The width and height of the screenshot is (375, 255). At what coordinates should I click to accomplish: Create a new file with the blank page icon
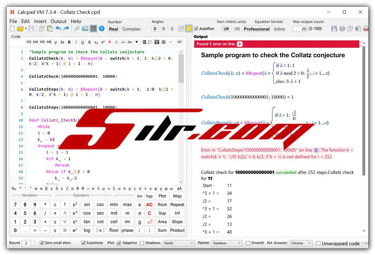13,29
